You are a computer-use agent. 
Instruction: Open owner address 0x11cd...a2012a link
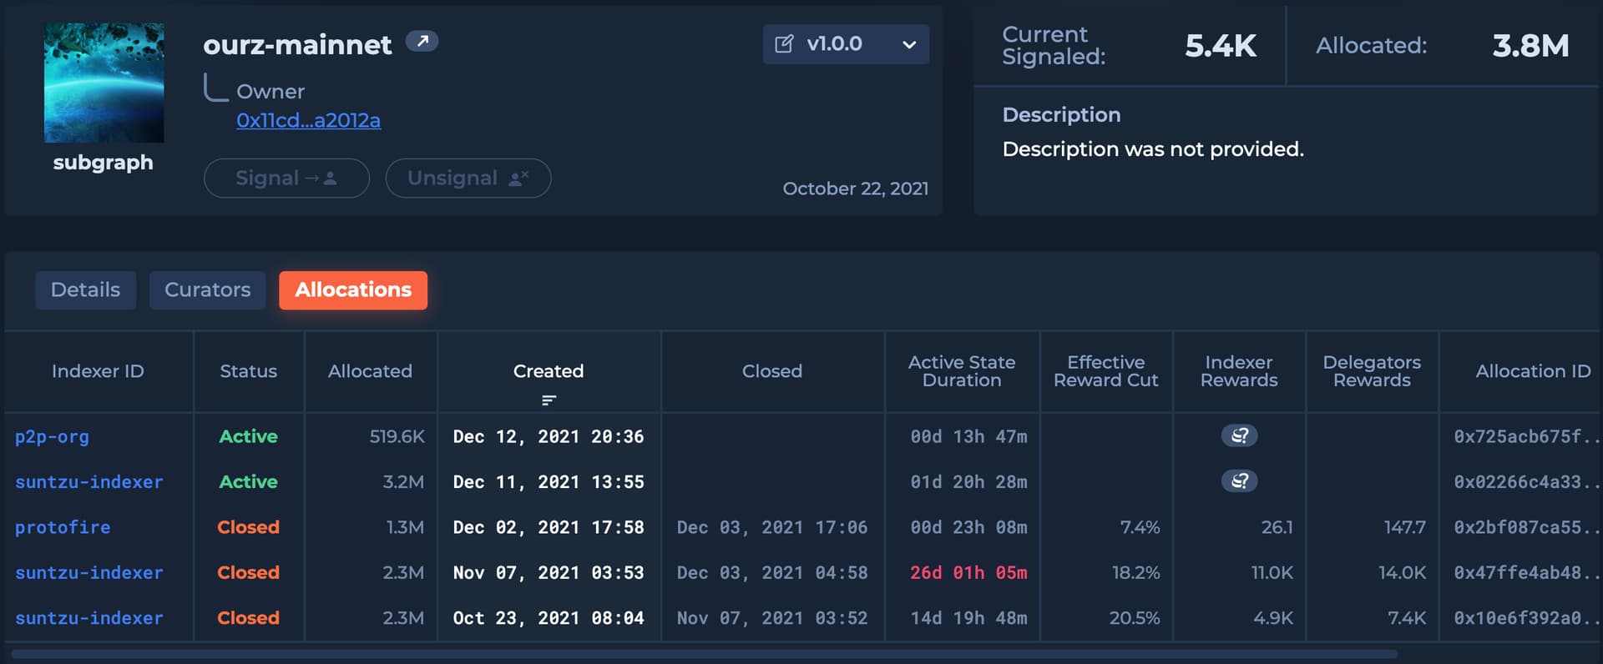click(308, 121)
